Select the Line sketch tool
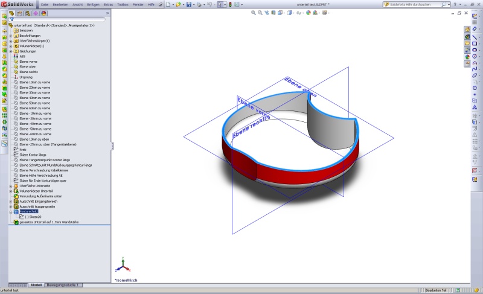 pyautogui.click(x=475, y=37)
